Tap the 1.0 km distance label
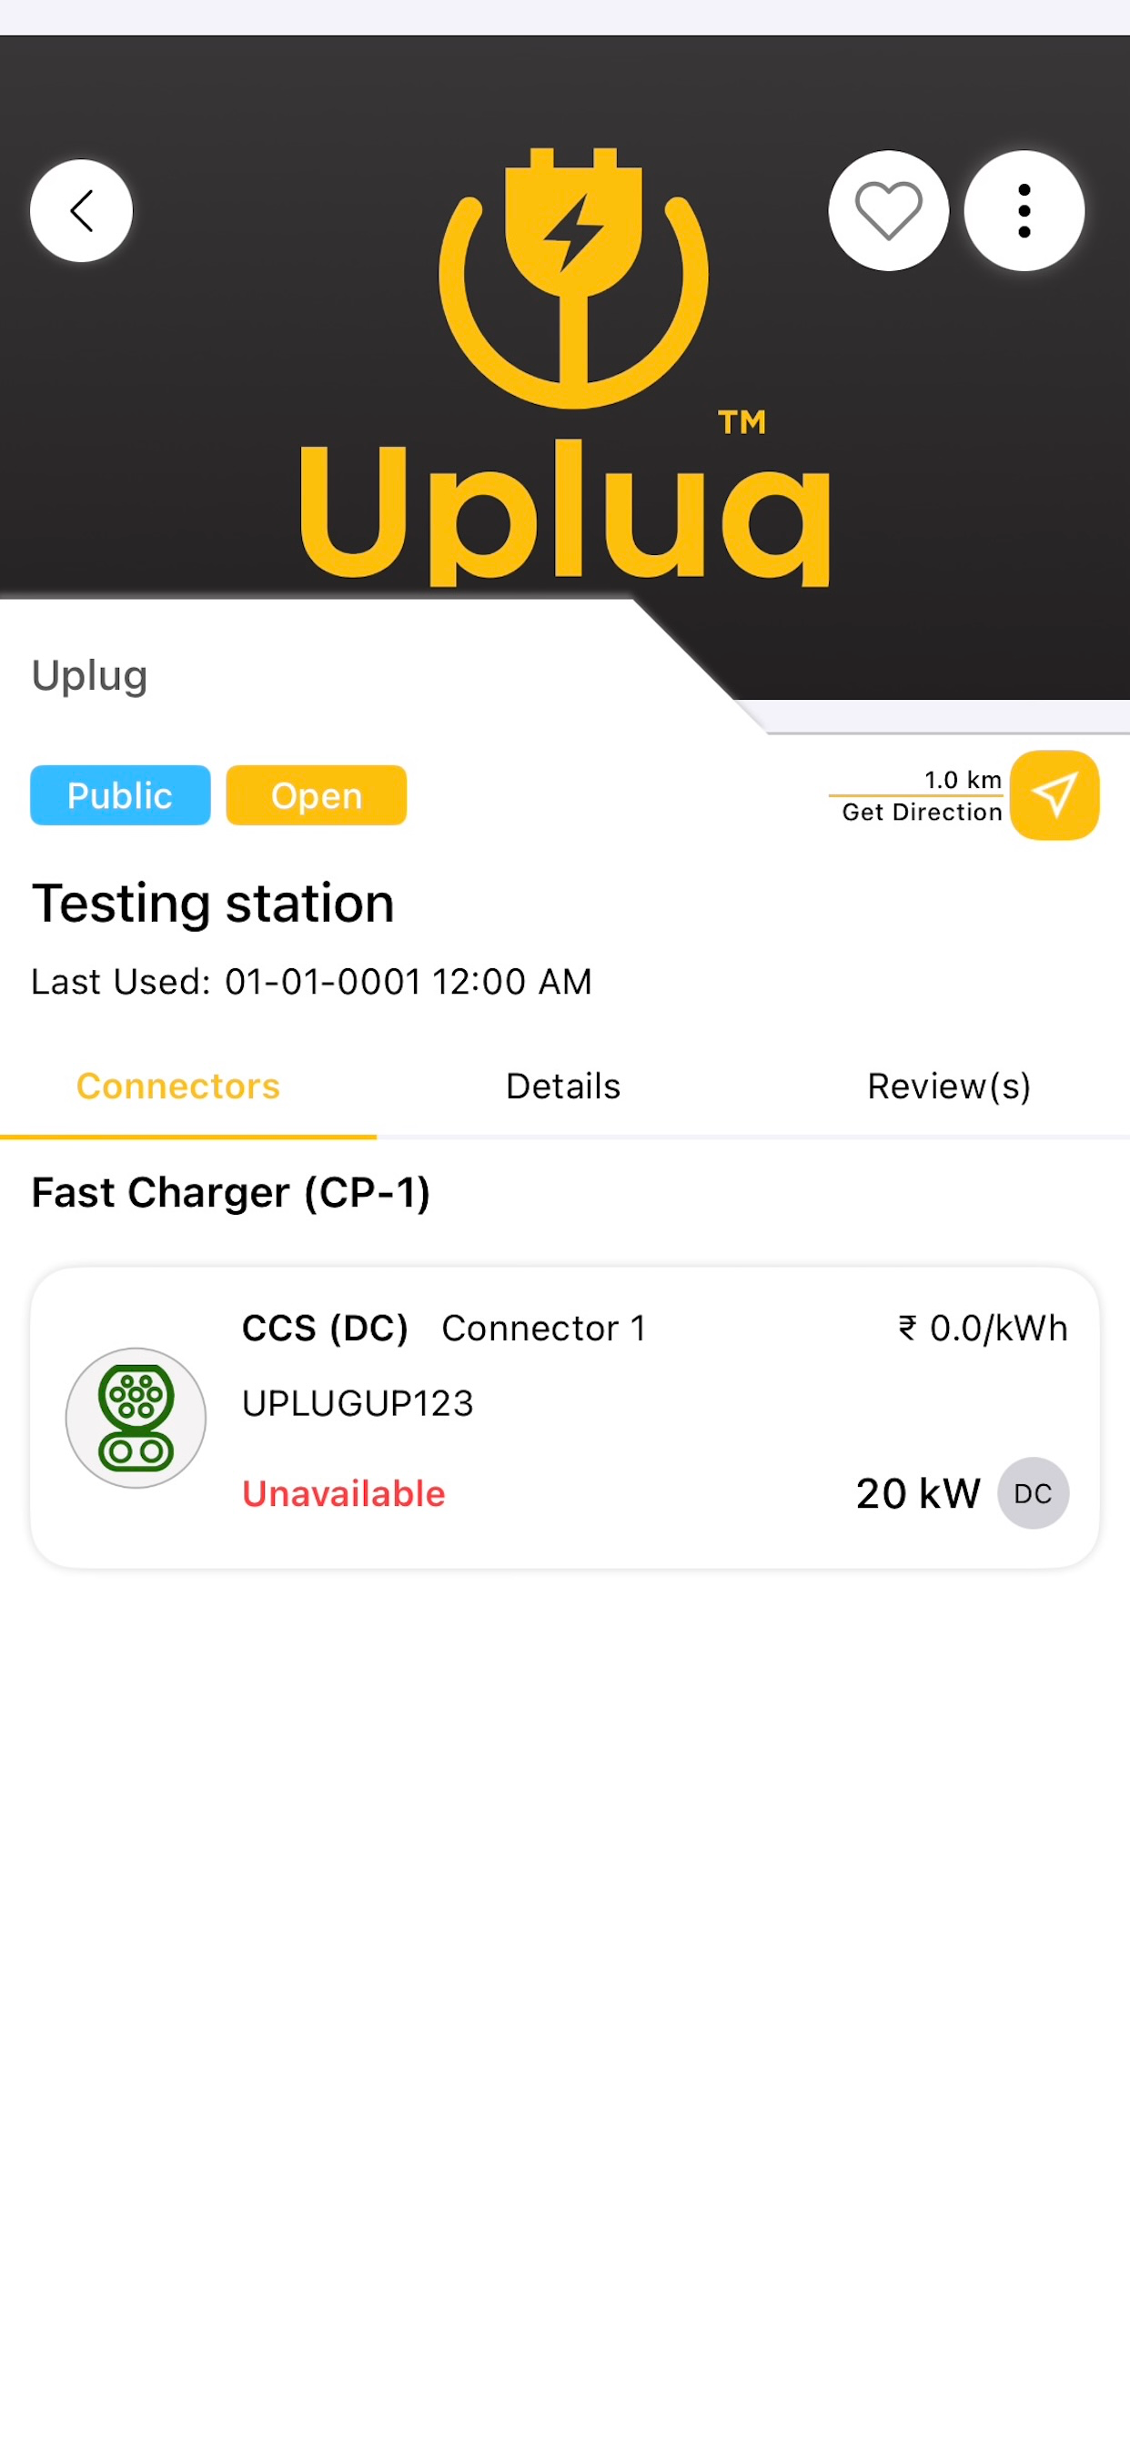 point(963,781)
